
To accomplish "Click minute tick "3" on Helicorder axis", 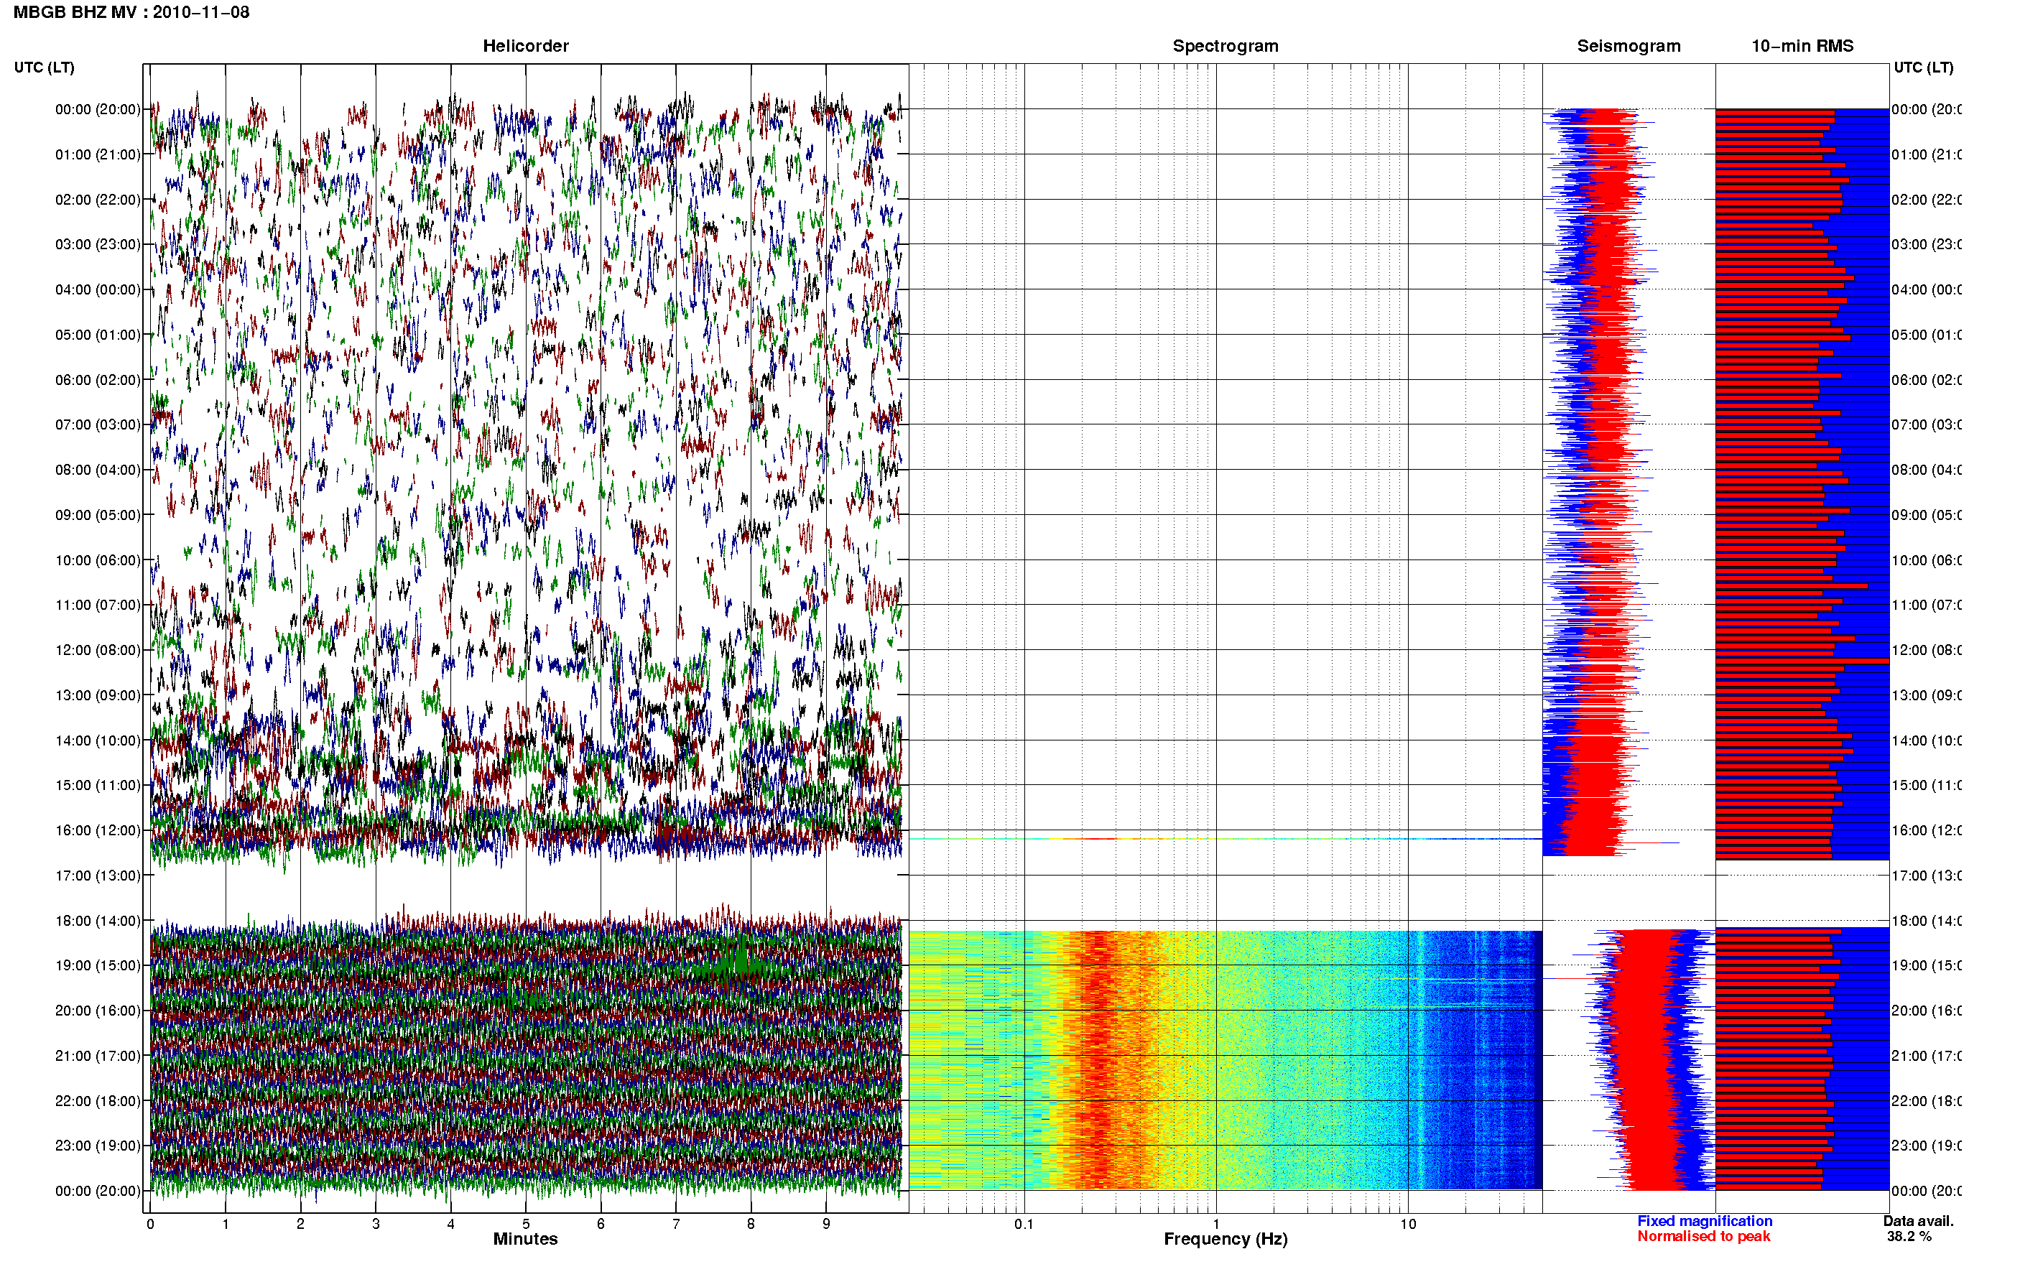I will (x=376, y=1224).
